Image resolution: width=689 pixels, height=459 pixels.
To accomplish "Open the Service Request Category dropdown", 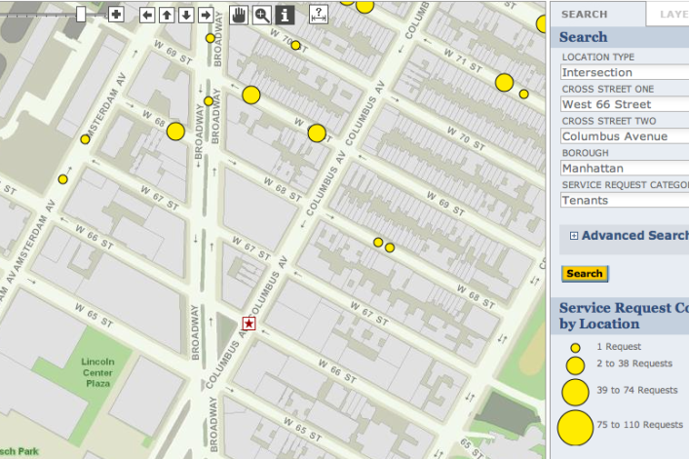I will click(x=624, y=200).
